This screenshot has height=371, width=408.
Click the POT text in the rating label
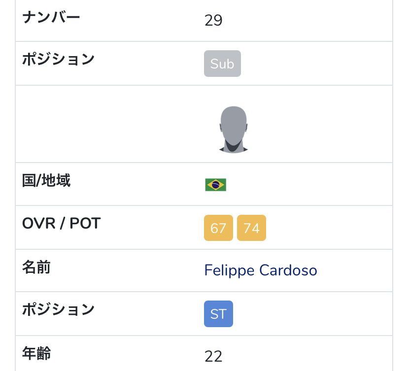85,224
